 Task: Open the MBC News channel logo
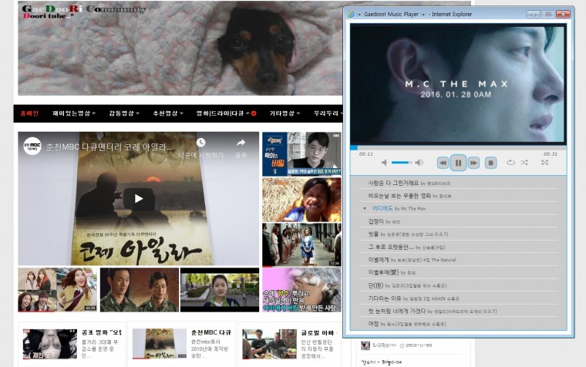[x=32, y=143]
